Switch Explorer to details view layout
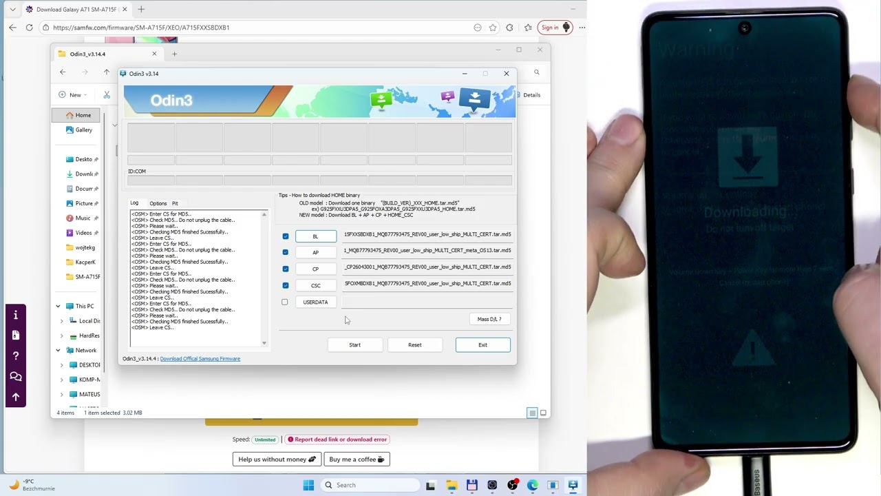This screenshot has width=881, height=496. (x=532, y=413)
